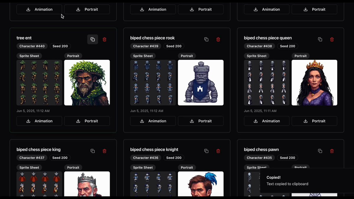
Task: Click the Seed 200 badge on tree ent
Action: point(60,46)
